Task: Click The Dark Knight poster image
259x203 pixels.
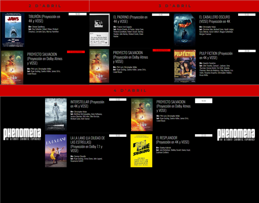Action: 185,30
